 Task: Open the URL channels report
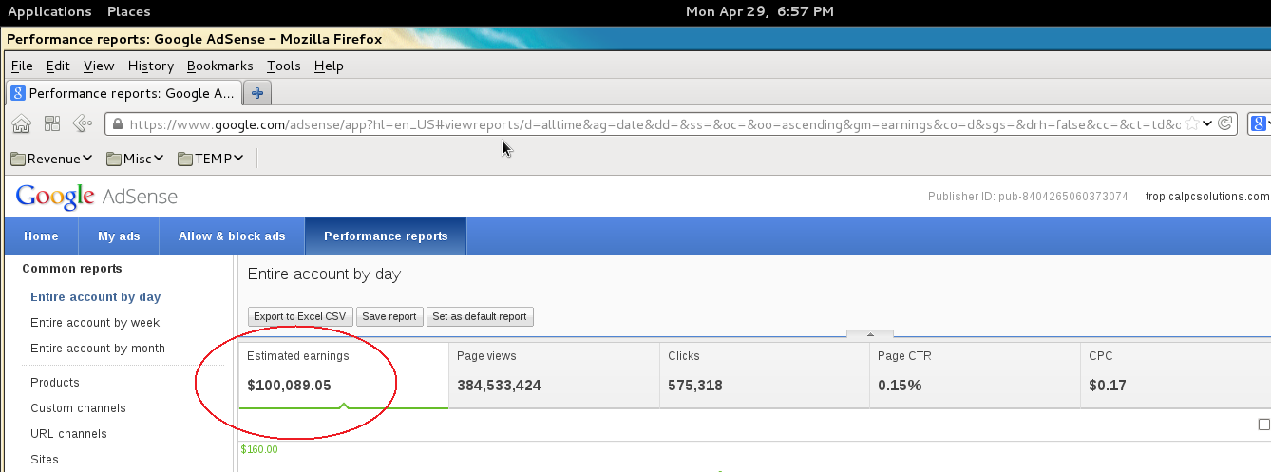pyautogui.click(x=68, y=434)
